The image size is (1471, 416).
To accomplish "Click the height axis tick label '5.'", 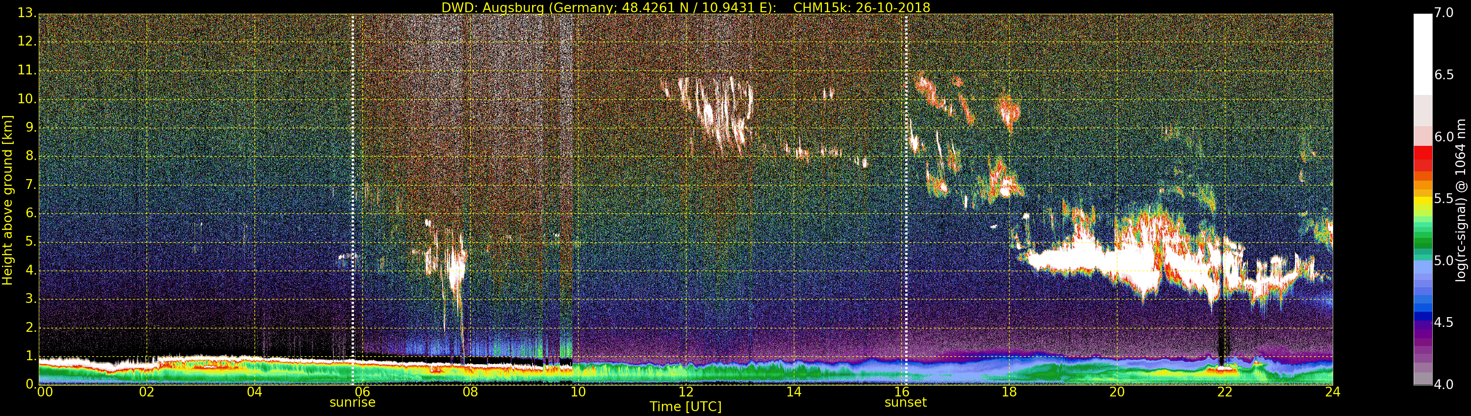I will [31, 241].
